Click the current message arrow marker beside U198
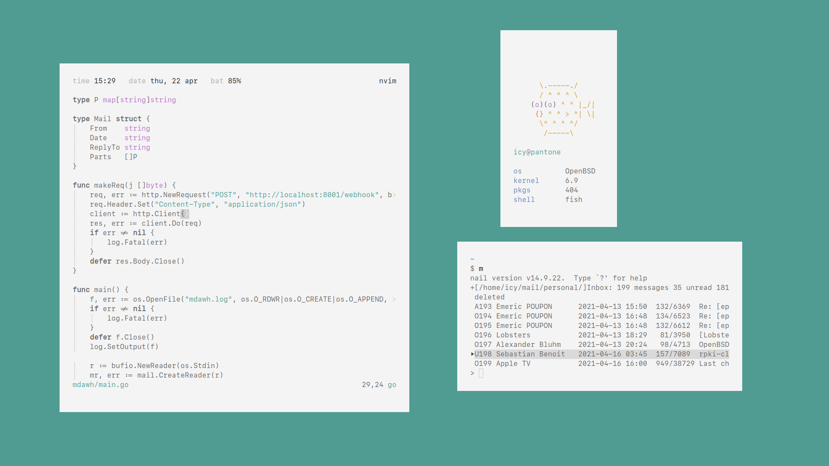 (472, 354)
